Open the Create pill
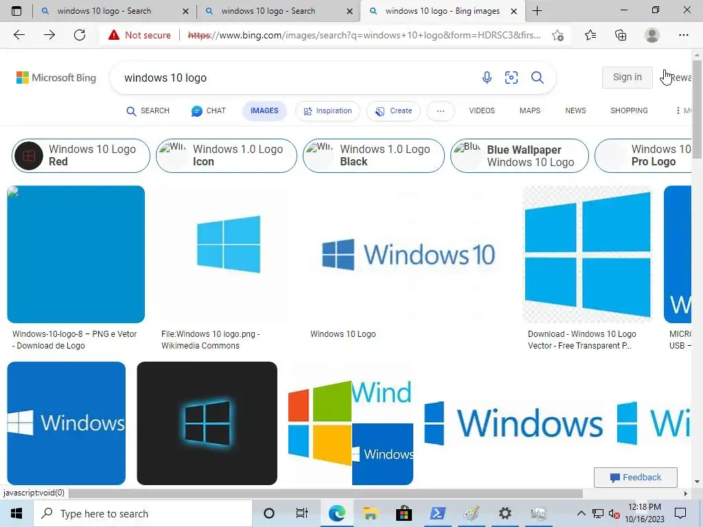Screen dimensions: 703x527 click(x=393, y=111)
